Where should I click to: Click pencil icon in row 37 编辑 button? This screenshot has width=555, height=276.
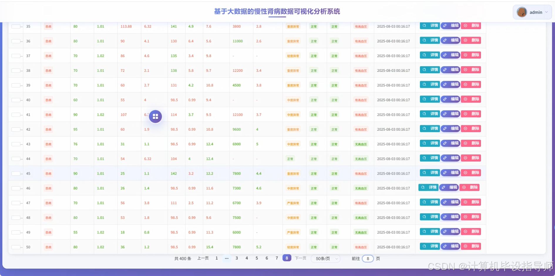point(445,55)
